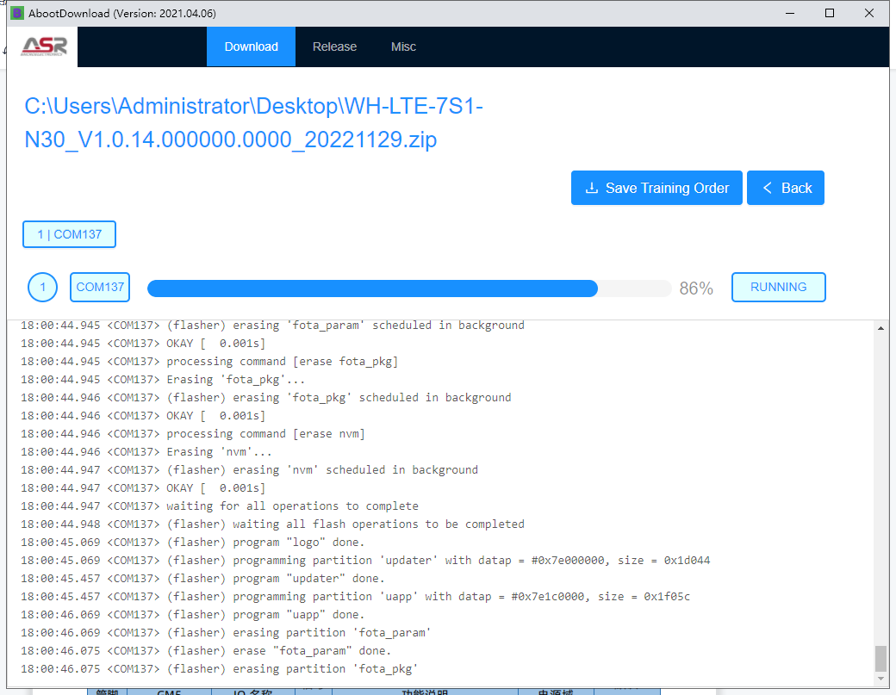Go to the Misc tab

click(403, 47)
